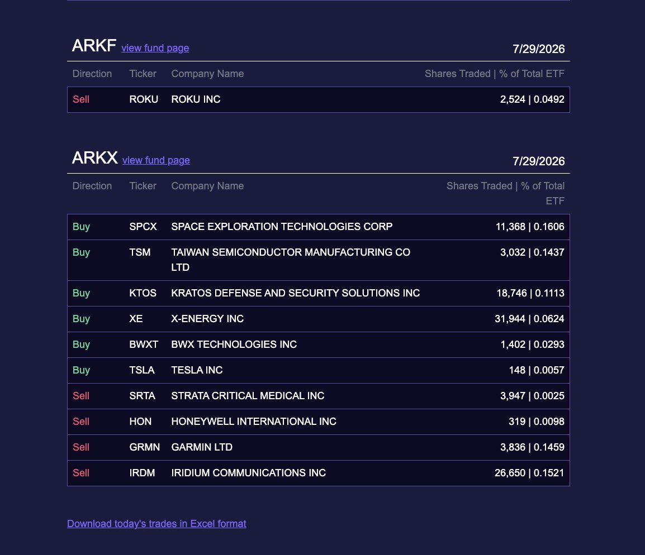
Task: Click the Sell label in SRTA row
Action: point(81,396)
